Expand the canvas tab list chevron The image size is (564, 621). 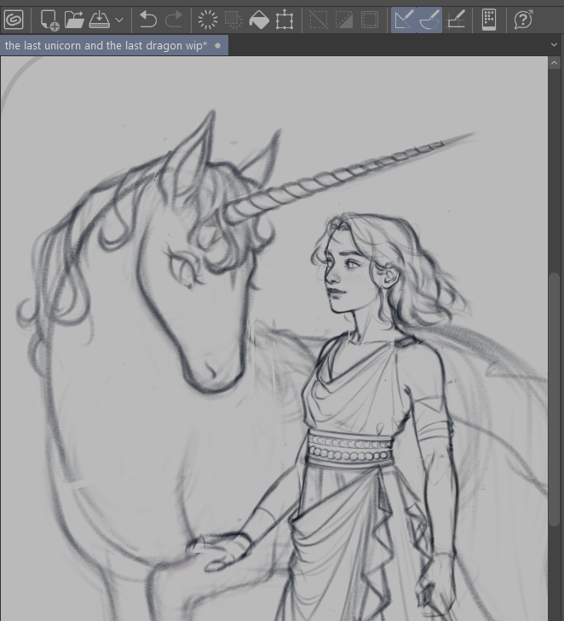(x=554, y=45)
